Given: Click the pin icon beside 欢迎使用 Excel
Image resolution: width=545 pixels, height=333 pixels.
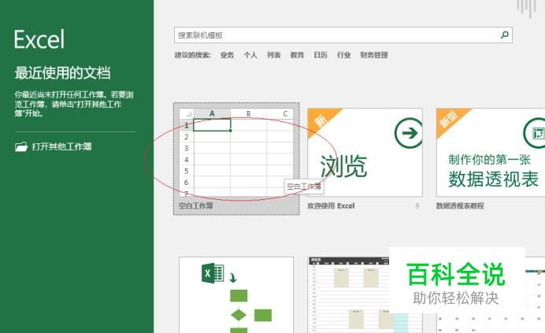Looking at the screenshot, I should tap(417, 205).
